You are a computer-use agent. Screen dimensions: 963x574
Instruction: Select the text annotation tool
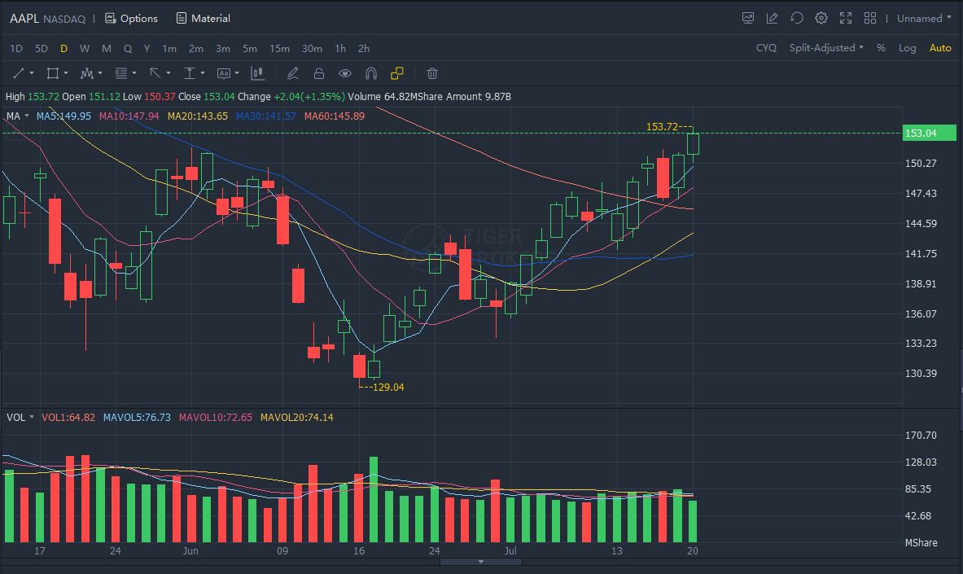(x=224, y=74)
